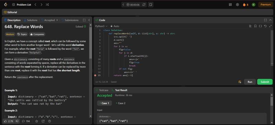Screen dimensions: 275x125
Task: Click the debugger icon left of Run
Action: pyautogui.click(x=240, y=82)
